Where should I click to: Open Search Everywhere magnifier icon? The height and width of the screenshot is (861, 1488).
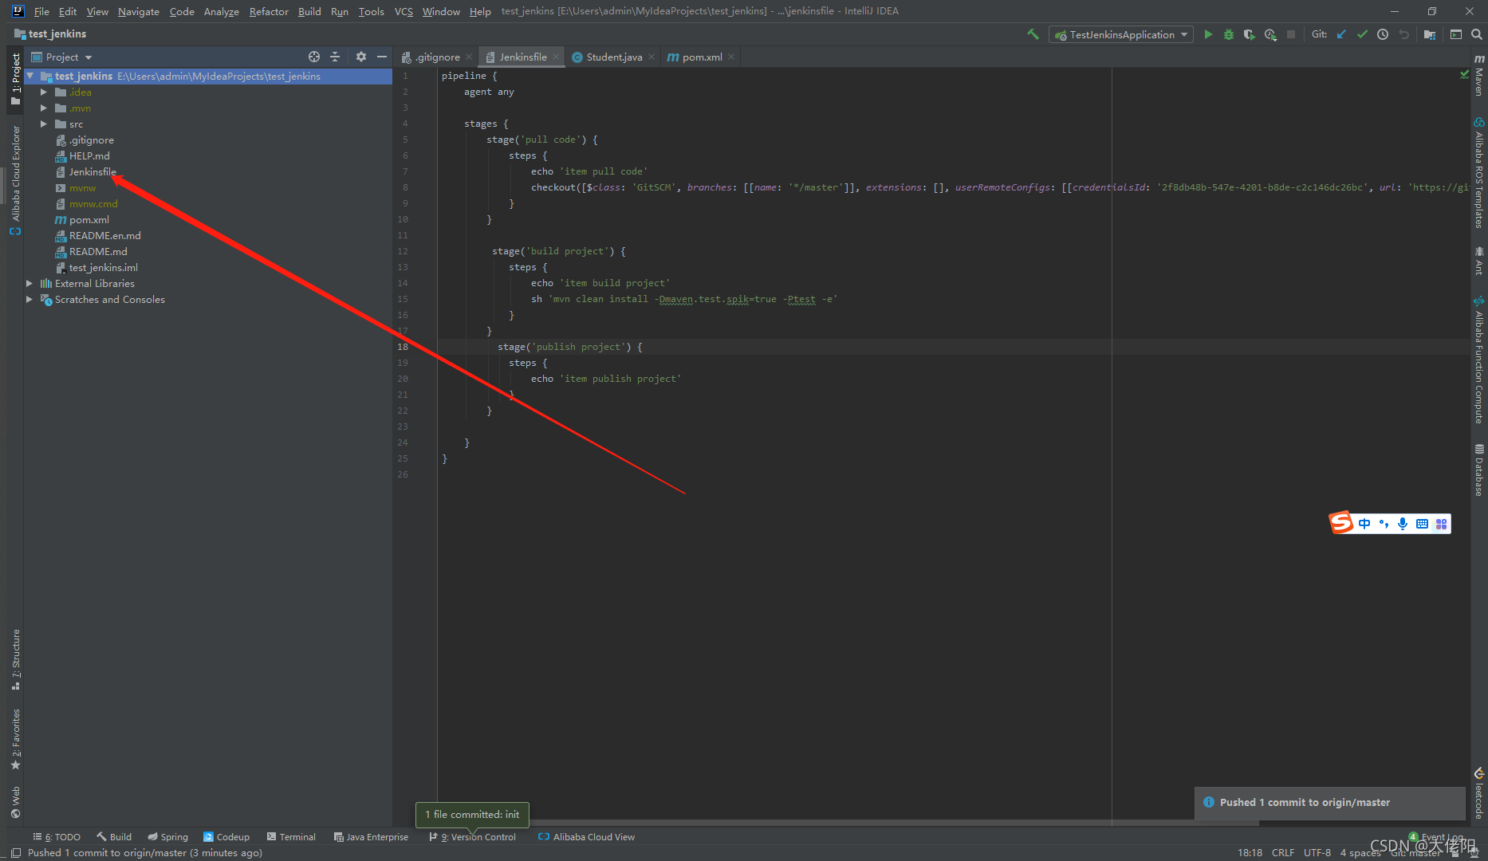pyautogui.click(x=1477, y=34)
